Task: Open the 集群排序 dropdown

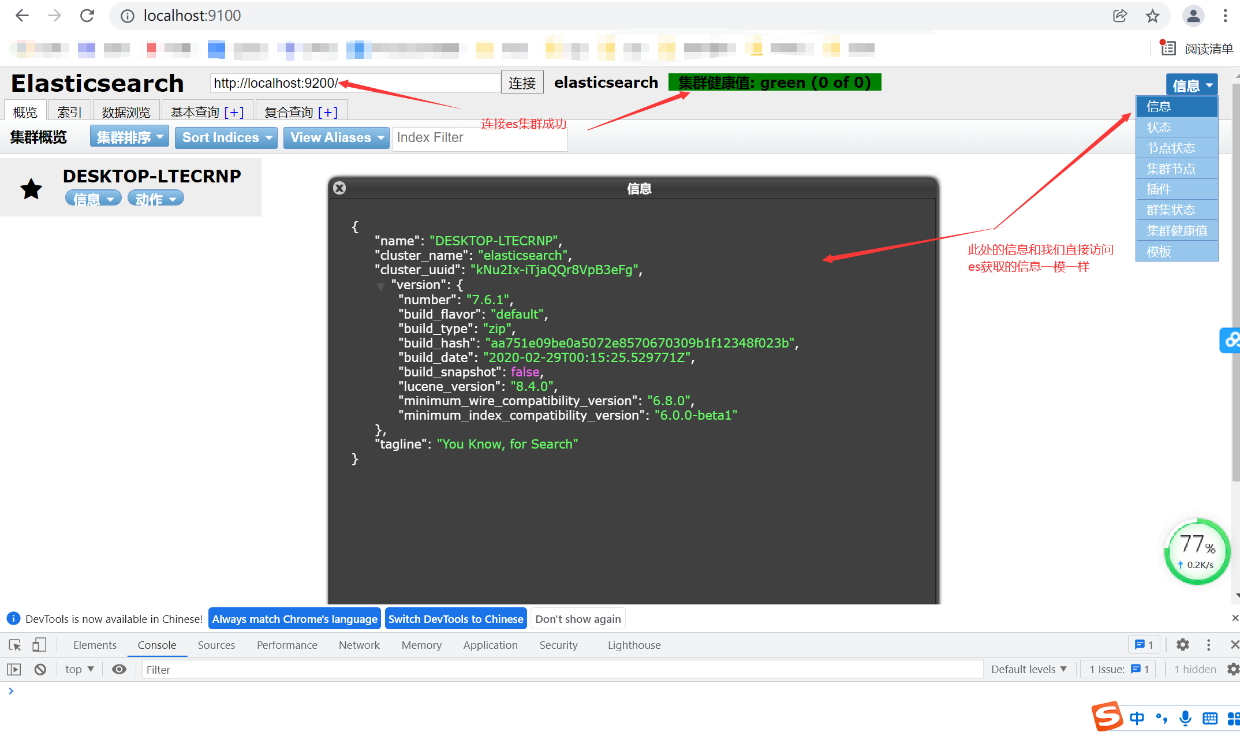Action: [129, 137]
